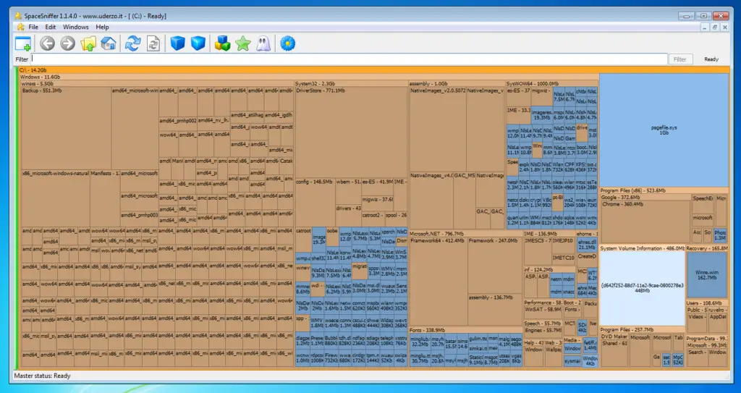Select the pagefile.sys 1Gb tile

pyautogui.click(x=664, y=130)
